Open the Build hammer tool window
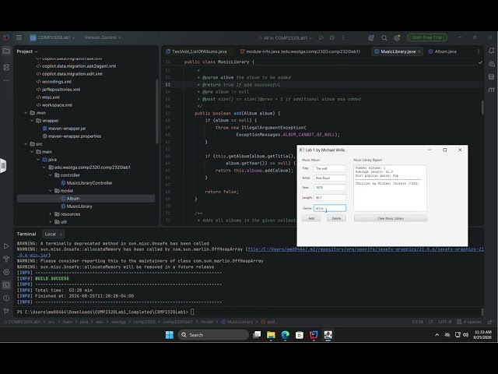The image size is (498, 374). click(x=6, y=259)
